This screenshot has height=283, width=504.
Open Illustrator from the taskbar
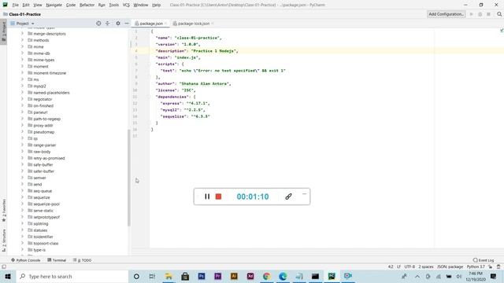(x=234, y=276)
